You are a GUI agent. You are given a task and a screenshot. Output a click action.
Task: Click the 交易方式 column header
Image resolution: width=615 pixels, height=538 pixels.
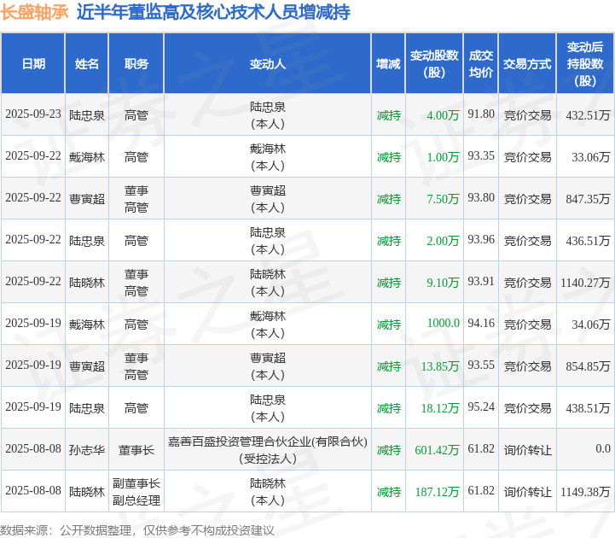[x=527, y=63]
